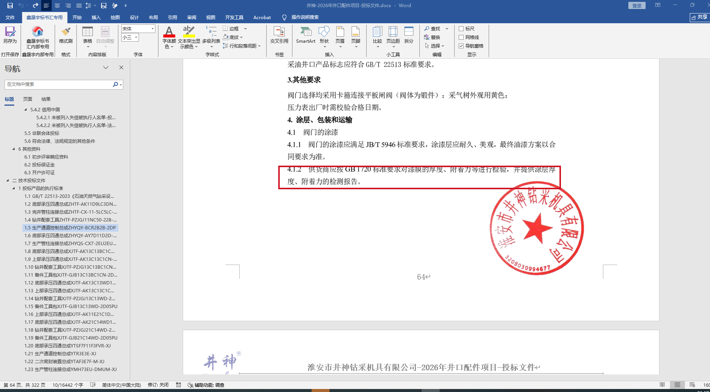Click the 在文档中搜索 search field

pos(59,84)
